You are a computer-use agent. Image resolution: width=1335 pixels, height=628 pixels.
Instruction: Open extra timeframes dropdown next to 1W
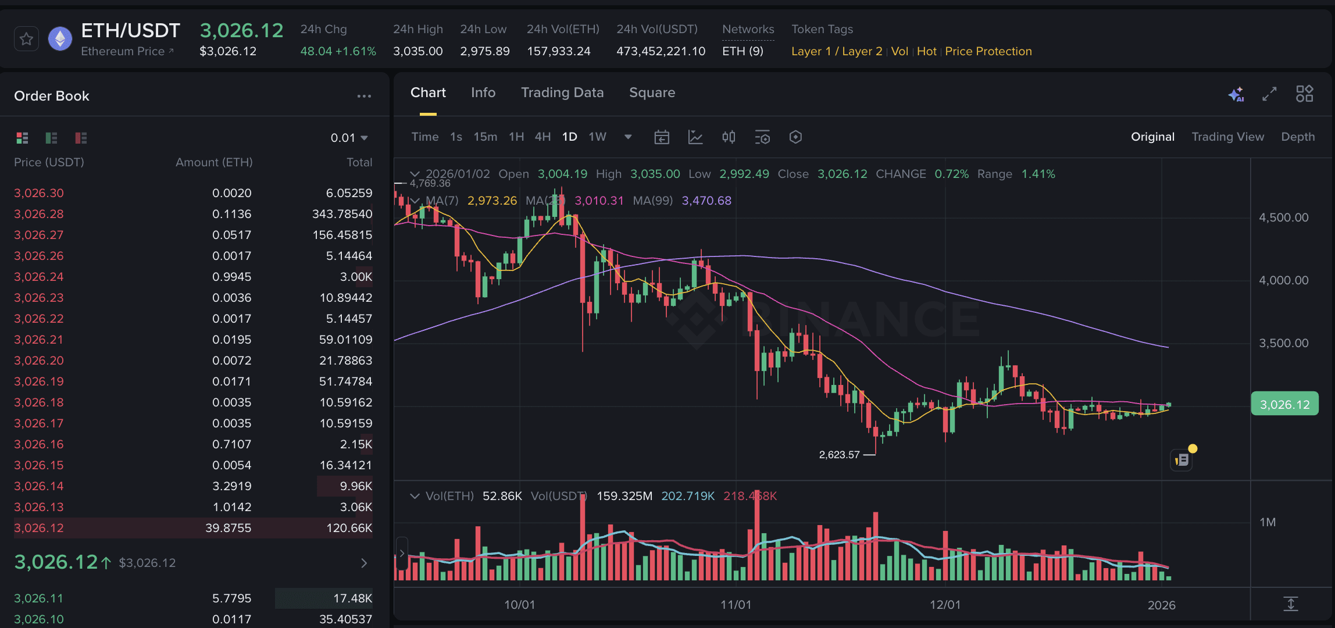628,137
